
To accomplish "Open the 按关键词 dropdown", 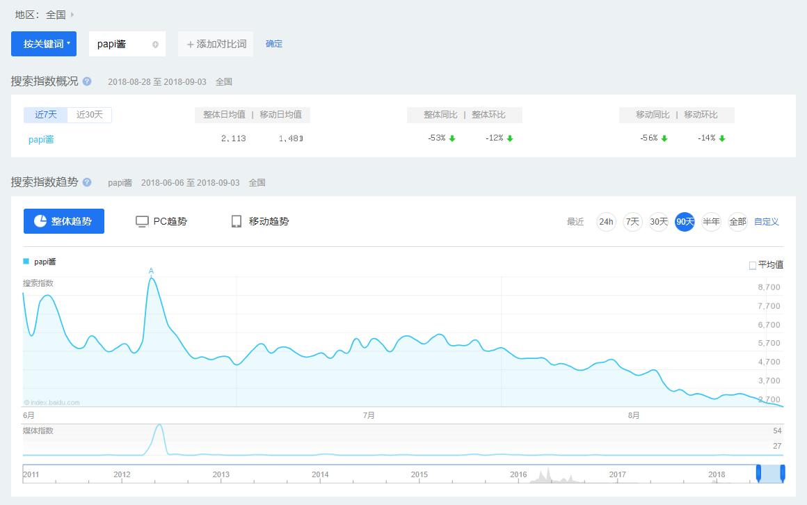I will click(43, 44).
